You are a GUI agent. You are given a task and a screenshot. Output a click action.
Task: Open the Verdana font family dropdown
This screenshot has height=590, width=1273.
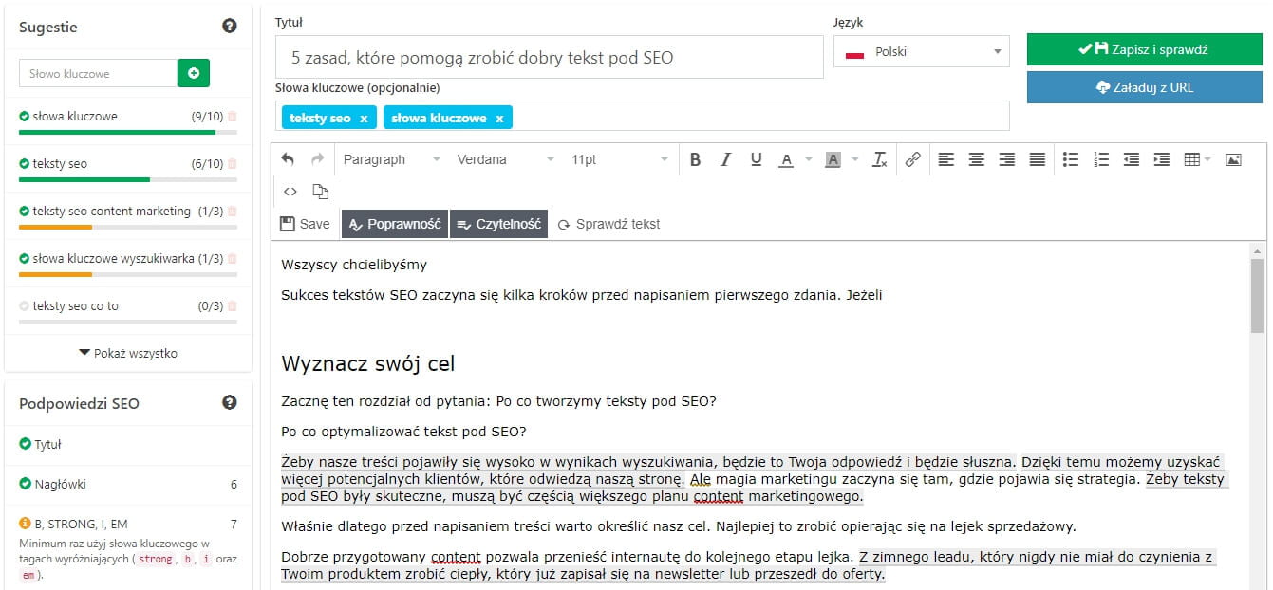coord(504,159)
